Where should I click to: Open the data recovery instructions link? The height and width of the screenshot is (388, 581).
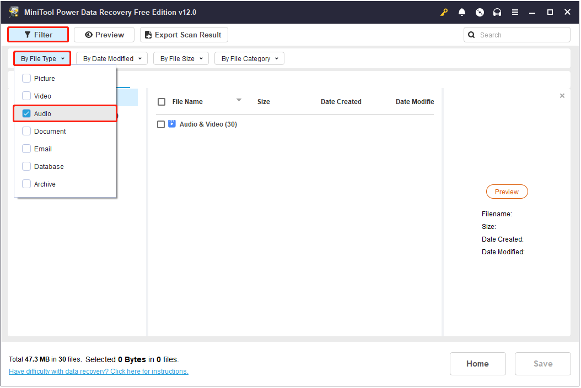tap(99, 371)
